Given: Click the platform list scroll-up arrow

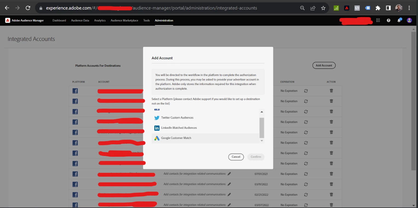Looking at the screenshot, I should tap(262, 112).
